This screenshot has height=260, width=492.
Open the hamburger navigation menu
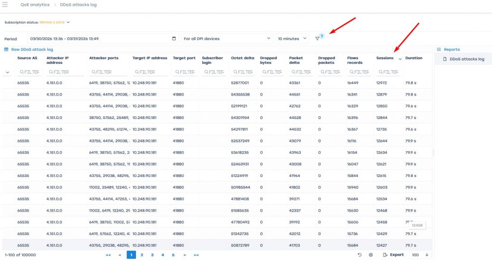coord(5,4)
